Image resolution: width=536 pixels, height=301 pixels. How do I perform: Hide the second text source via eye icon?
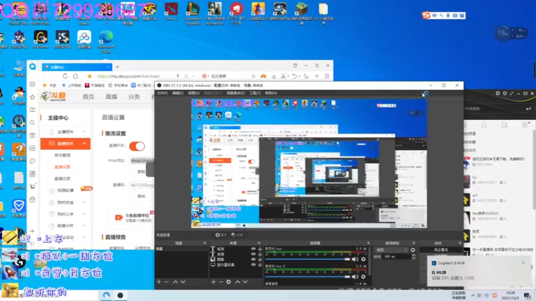click(253, 254)
